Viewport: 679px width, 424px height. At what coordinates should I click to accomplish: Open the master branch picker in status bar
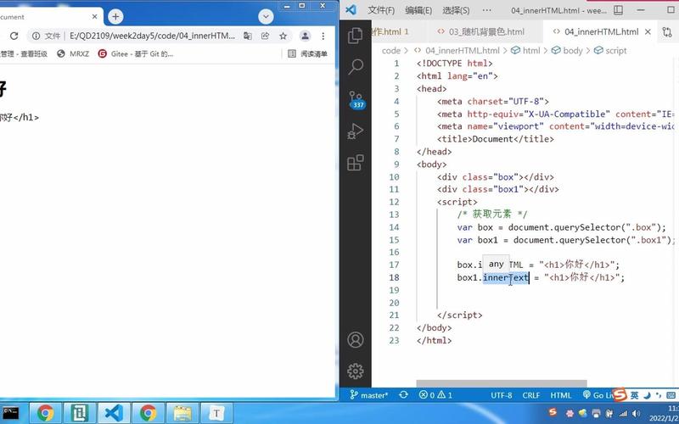(368, 395)
